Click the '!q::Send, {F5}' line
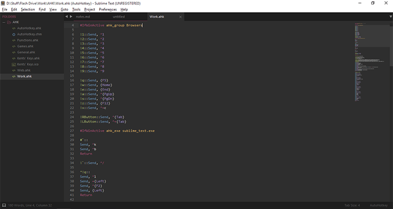 click(x=94, y=80)
